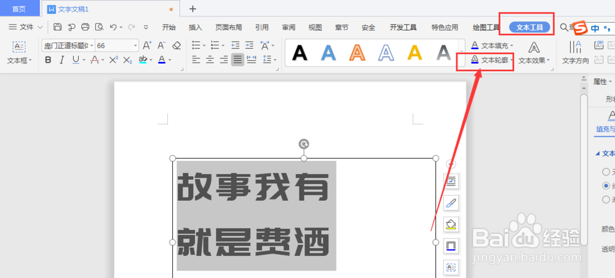Apply superscript X² formatting
This screenshot has width=615, height=278.
click(x=114, y=60)
